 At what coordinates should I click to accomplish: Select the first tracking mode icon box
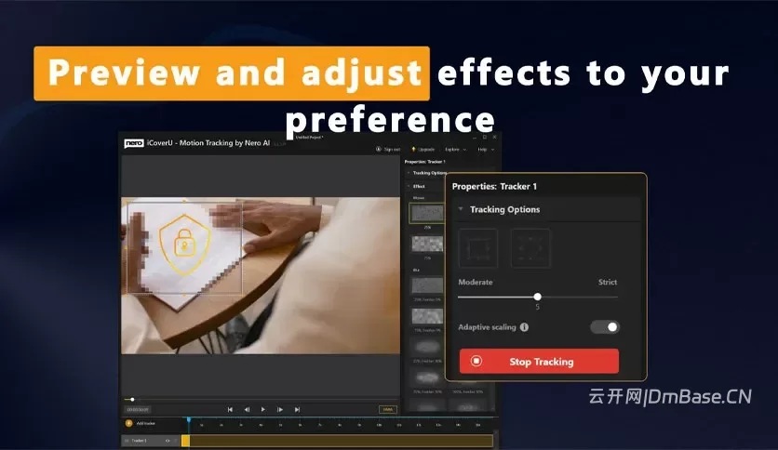click(477, 248)
